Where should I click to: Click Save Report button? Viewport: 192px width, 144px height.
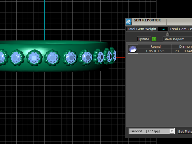click(177, 39)
